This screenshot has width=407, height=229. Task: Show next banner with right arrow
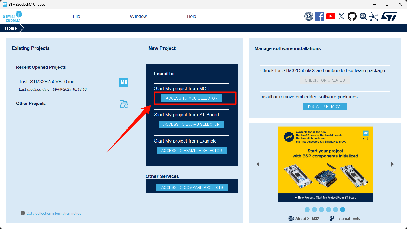tap(392, 164)
